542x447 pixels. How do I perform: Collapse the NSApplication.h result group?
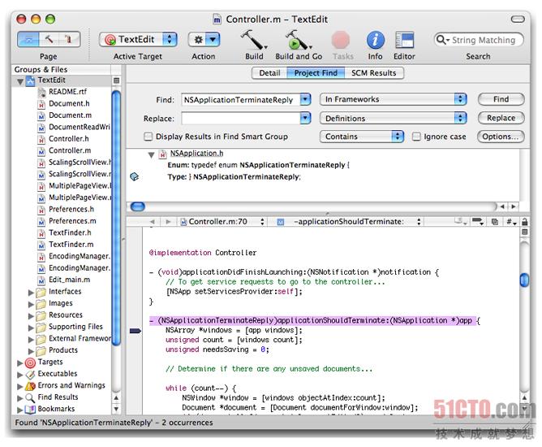[151, 154]
